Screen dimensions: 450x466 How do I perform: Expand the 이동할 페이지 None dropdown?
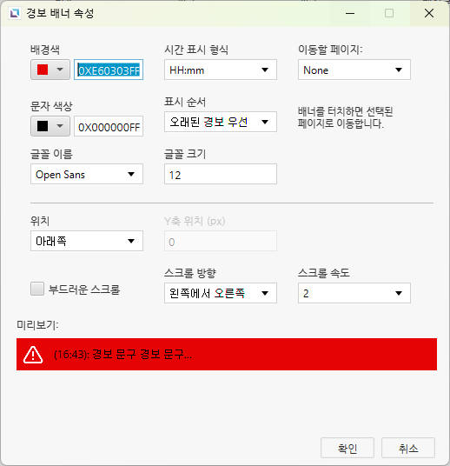click(x=354, y=70)
